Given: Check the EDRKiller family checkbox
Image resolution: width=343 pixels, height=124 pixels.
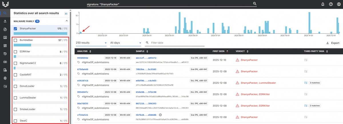Looking at the screenshot, I should coord(15,51).
